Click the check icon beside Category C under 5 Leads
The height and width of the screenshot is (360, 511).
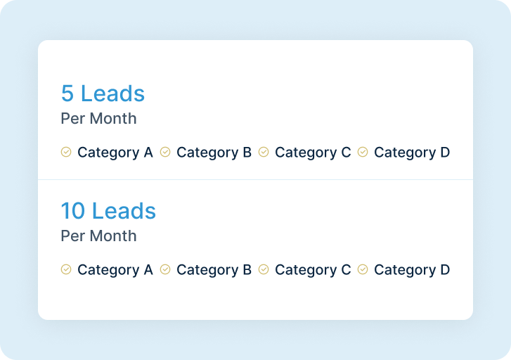[x=264, y=152]
